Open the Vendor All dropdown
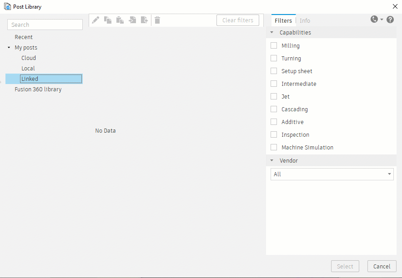 click(332, 174)
